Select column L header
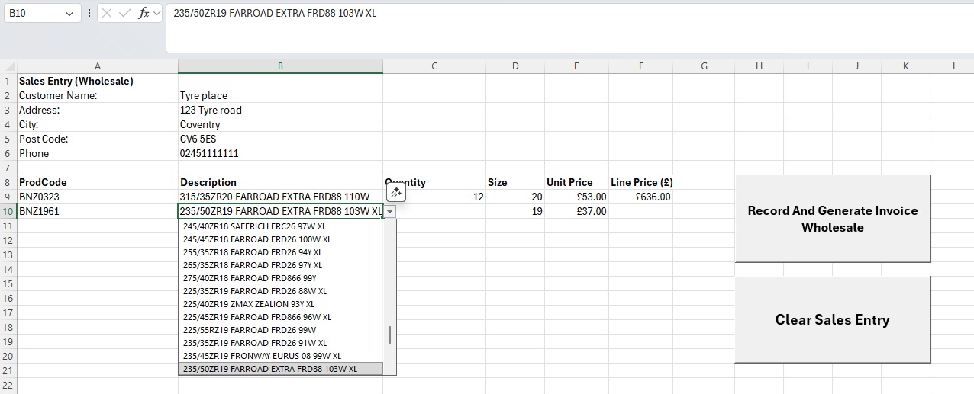Screen dimensions: 974x394 (954, 66)
